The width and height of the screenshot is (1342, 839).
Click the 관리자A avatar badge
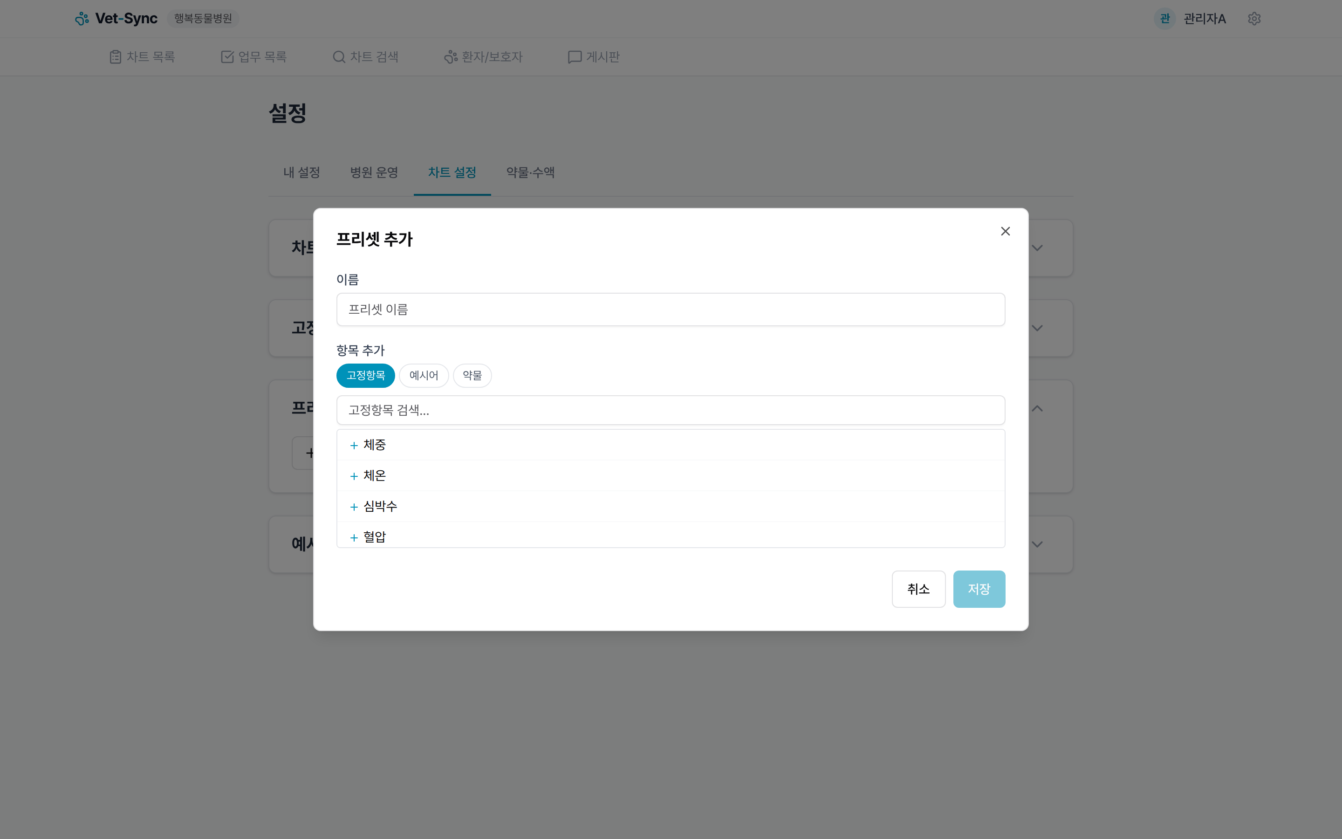(x=1164, y=18)
